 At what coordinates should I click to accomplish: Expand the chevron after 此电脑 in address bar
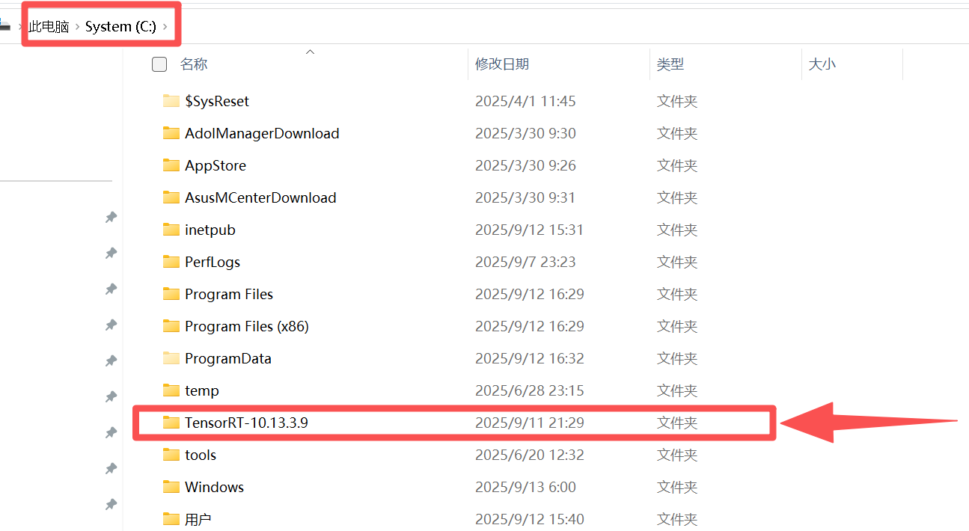(x=77, y=27)
